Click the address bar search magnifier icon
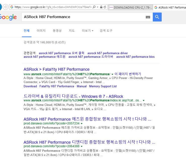 pyautogui.click(x=94, y=7)
